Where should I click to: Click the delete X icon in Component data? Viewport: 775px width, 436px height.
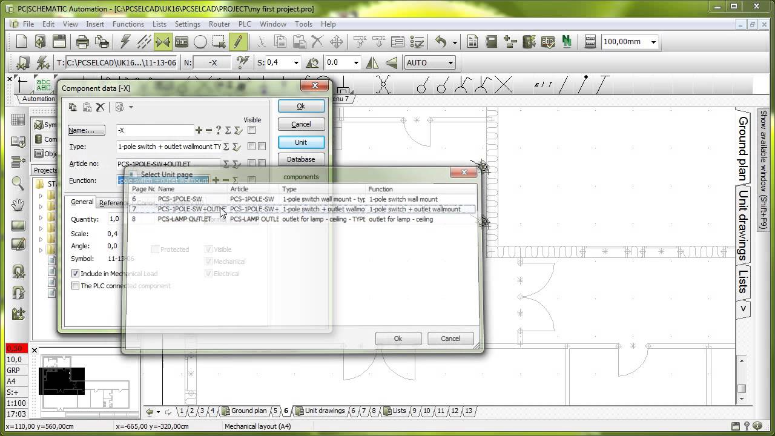pos(101,107)
